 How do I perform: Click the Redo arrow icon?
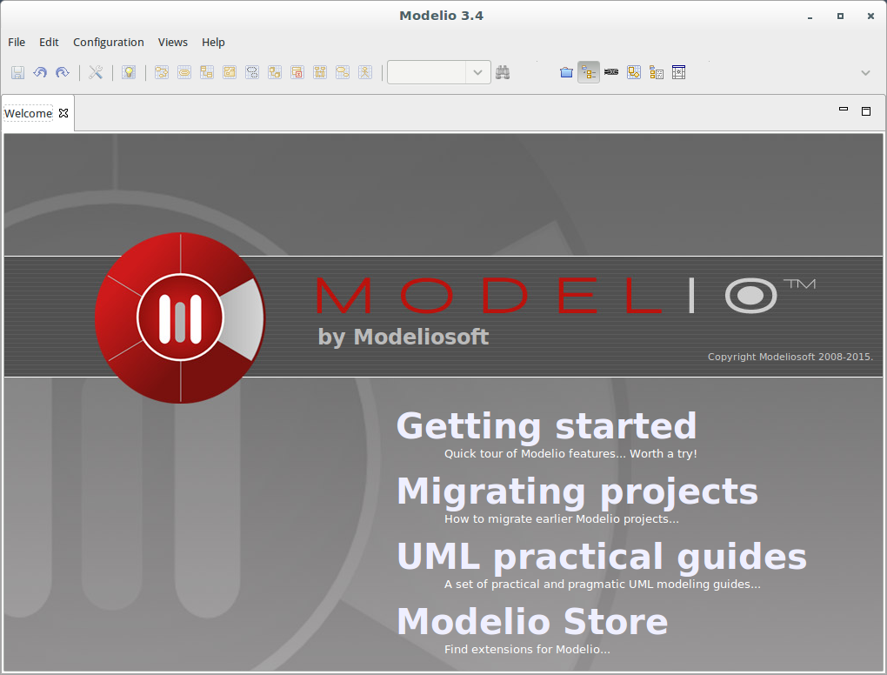click(x=63, y=72)
